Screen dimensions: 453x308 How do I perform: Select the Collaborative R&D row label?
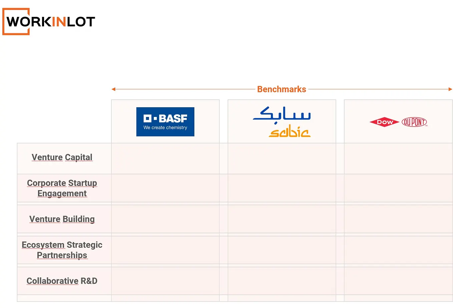coord(62,281)
